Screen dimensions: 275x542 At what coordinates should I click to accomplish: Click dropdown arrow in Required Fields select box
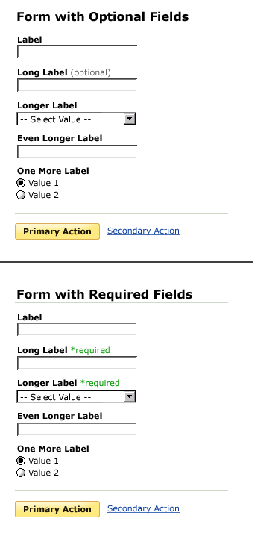[x=130, y=396]
